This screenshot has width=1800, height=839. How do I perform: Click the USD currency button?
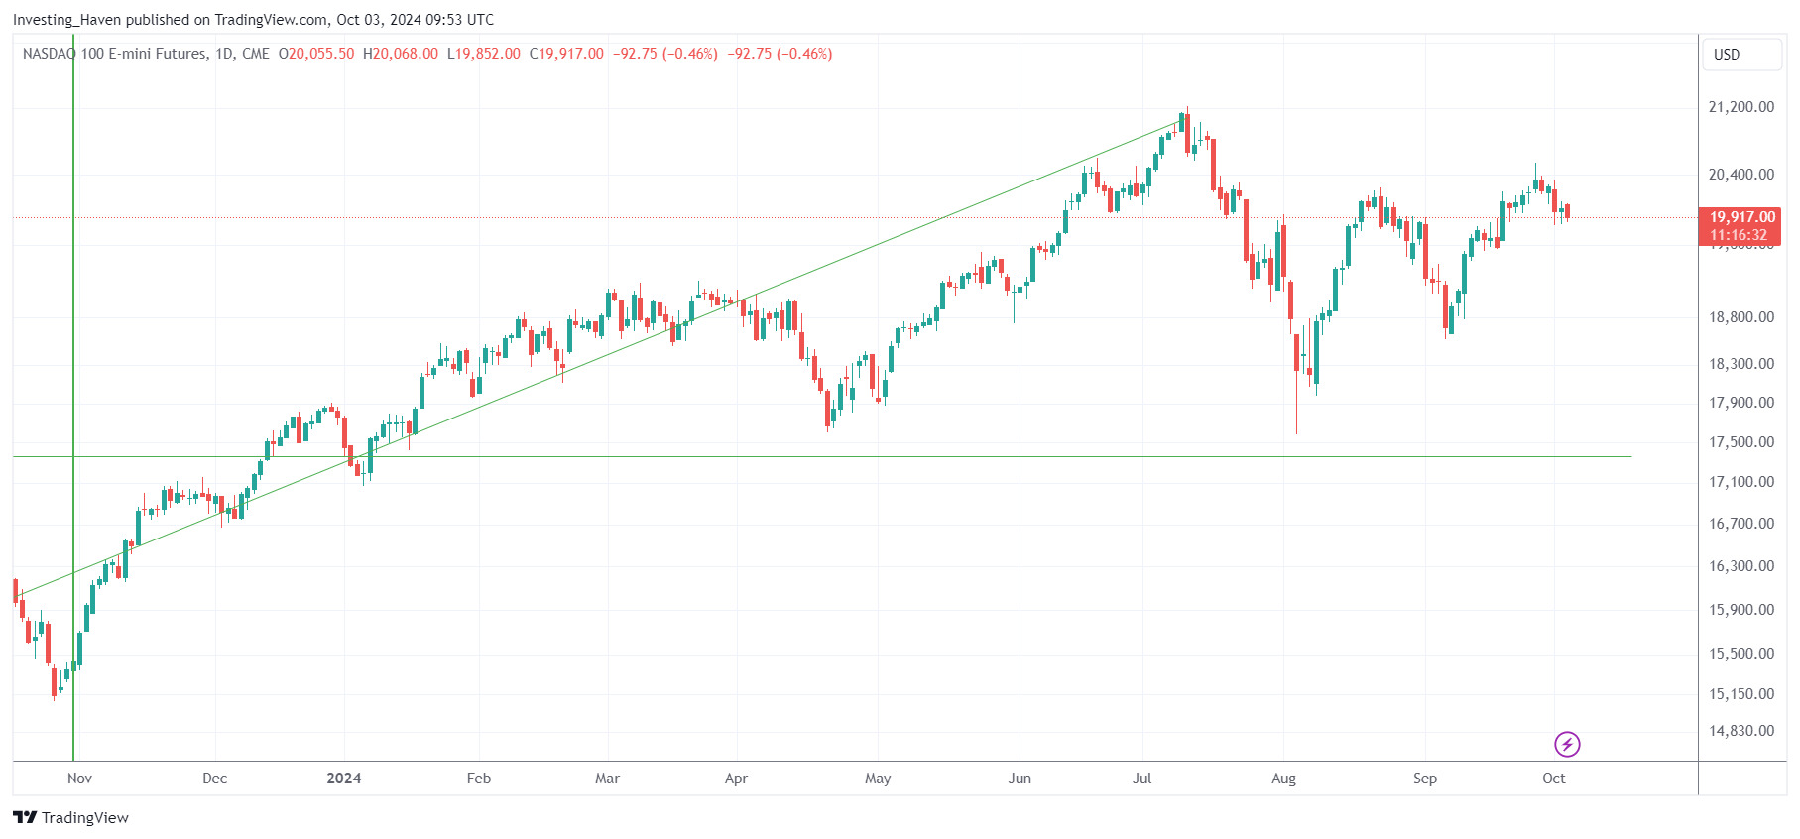(1741, 55)
